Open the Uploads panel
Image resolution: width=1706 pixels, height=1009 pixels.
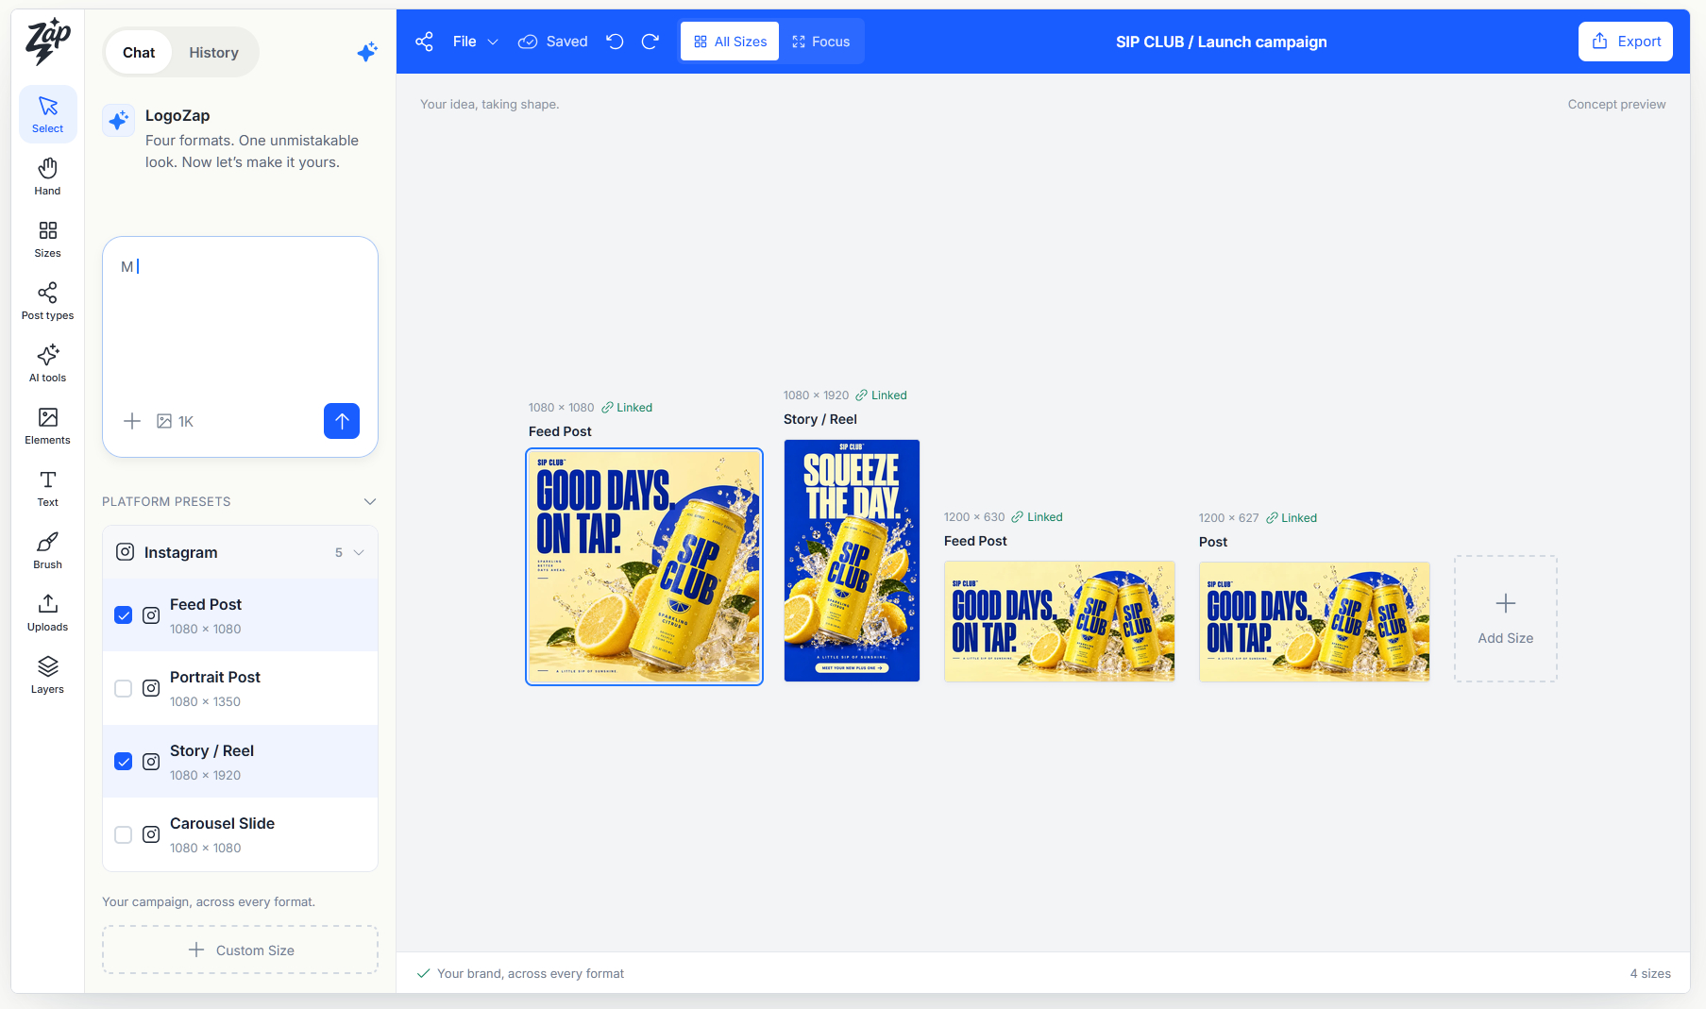[x=47, y=614]
